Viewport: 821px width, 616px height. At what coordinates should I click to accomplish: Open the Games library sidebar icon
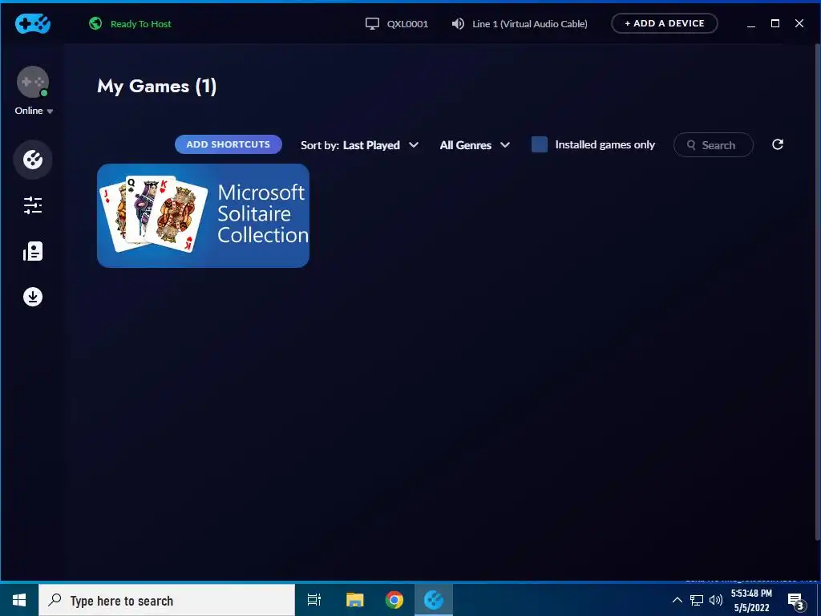coord(33,160)
